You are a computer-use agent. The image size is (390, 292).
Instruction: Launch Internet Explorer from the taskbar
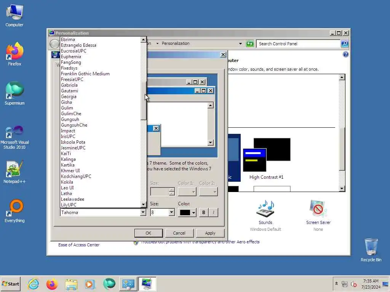[34, 284]
